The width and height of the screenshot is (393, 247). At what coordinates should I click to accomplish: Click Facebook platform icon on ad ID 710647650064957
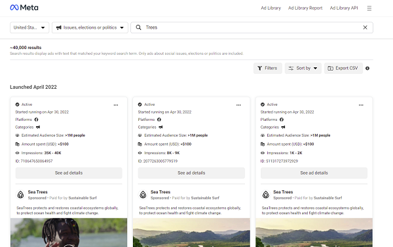pyautogui.click(x=36, y=120)
